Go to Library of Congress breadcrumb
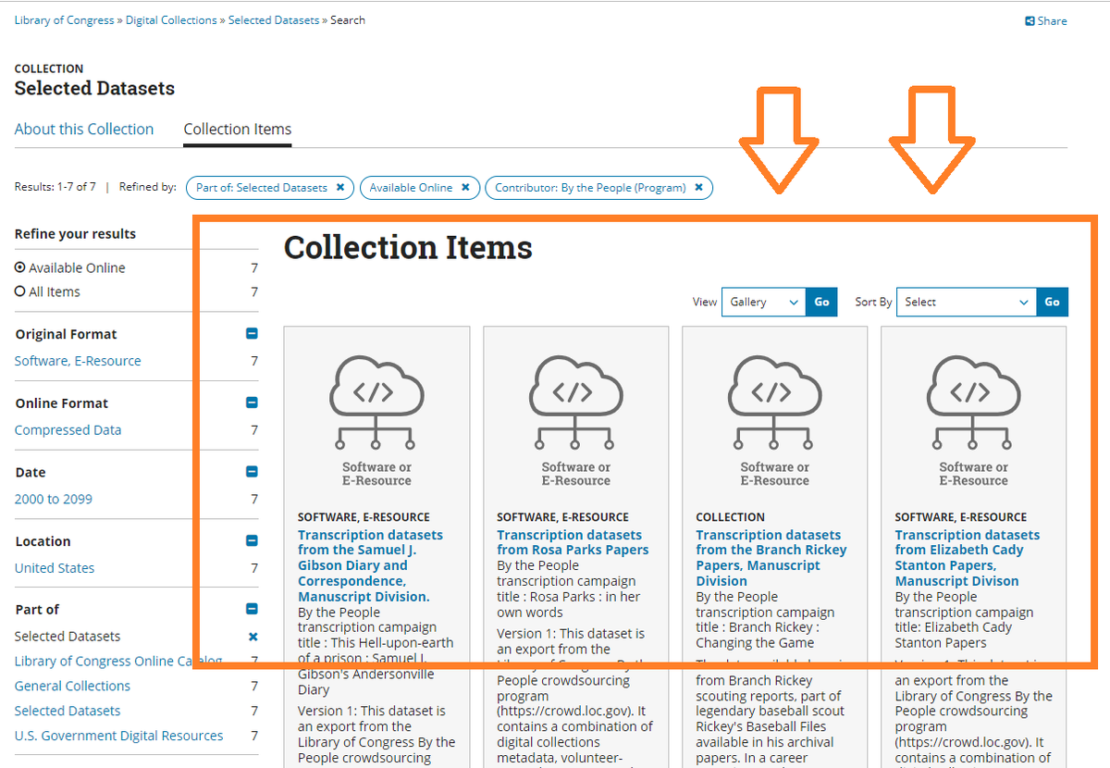The width and height of the screenshot is (1110, 768). point(65,19)
